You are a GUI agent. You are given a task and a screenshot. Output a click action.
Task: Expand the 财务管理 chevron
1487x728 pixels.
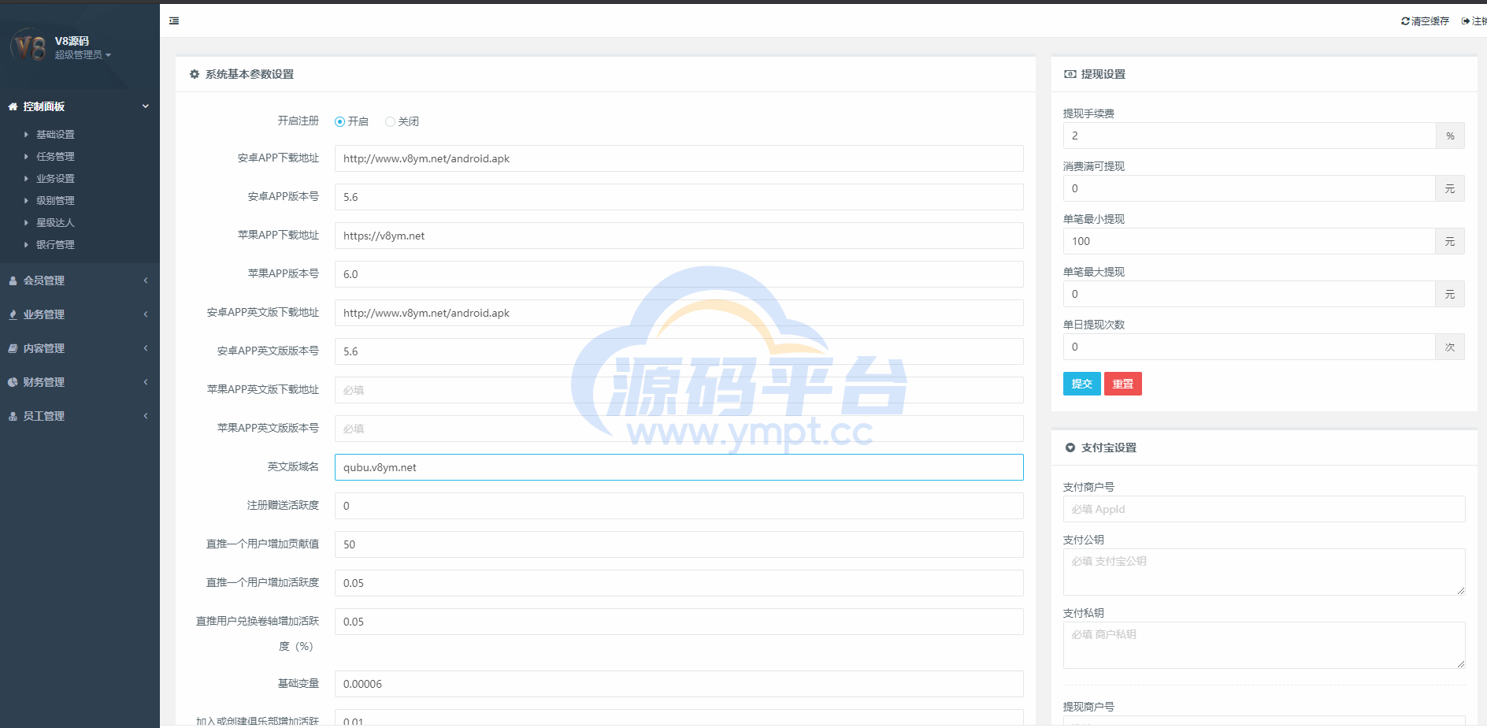(x=146, y=382)
